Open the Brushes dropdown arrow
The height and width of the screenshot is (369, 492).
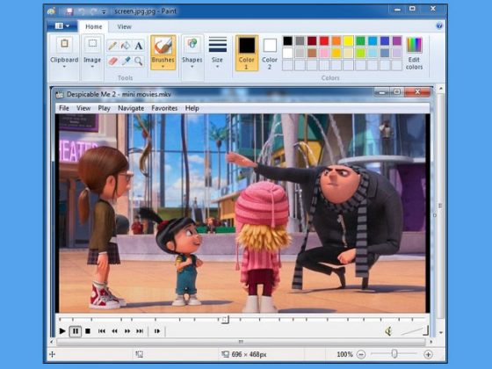coord(163,67)
